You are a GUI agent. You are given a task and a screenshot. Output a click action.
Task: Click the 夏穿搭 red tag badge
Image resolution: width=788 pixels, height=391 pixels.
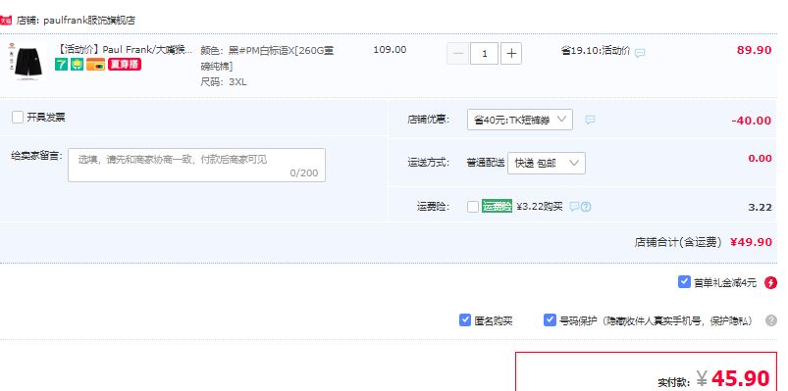pyautogui.click(x=125, y=65)
